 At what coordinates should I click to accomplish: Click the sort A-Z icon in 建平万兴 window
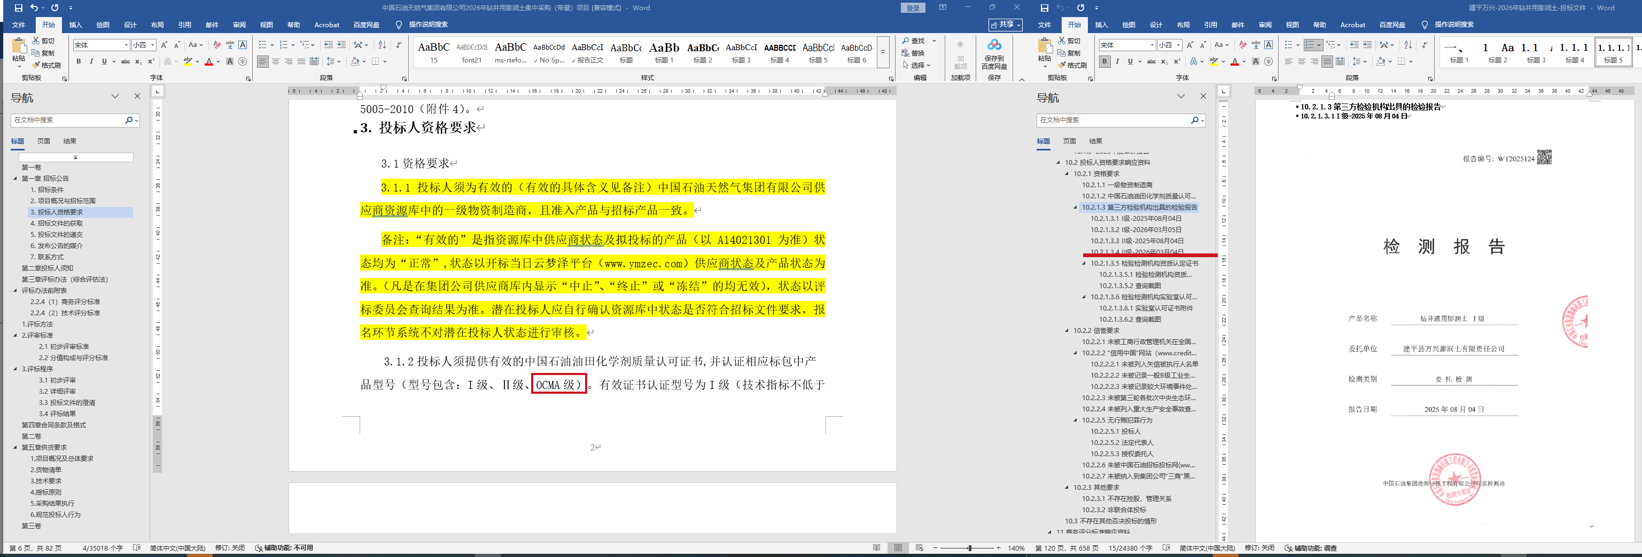click(1408, 45)
